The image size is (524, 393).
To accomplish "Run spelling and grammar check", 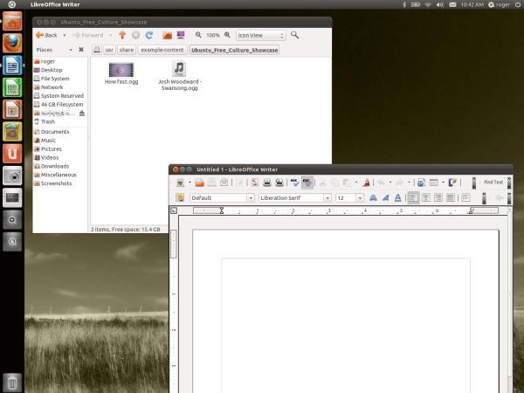I will (x=294, y=183).
